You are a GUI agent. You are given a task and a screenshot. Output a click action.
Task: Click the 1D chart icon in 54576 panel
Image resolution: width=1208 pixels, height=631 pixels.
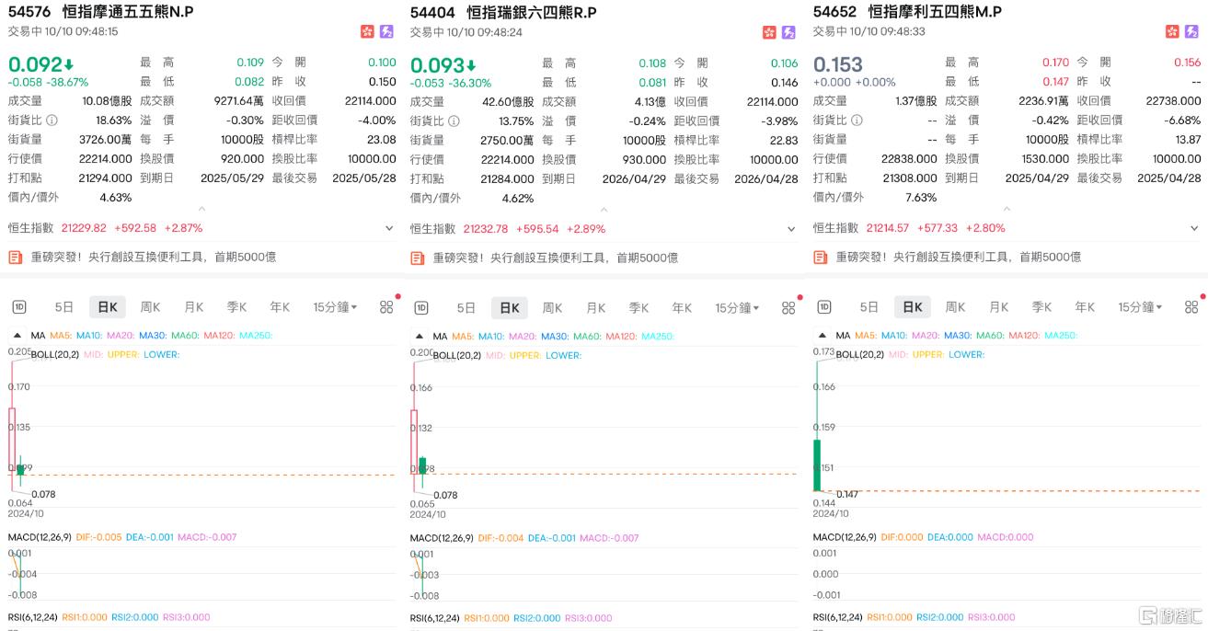pos(18,307)
